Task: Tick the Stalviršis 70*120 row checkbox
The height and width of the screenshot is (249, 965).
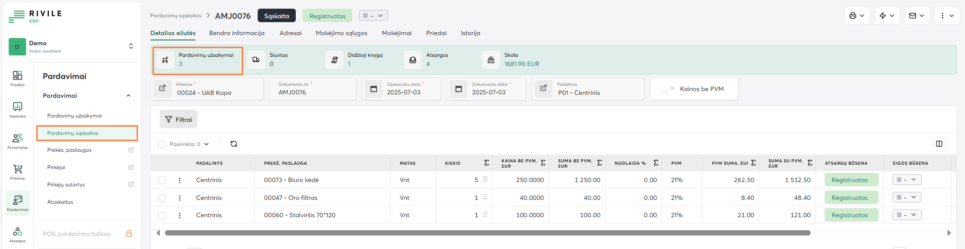Action: (162, 215)
